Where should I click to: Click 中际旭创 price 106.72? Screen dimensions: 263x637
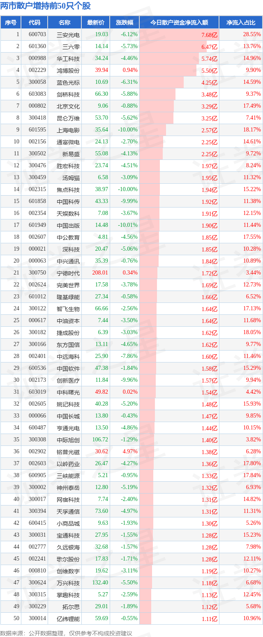[x=100, y=440]
